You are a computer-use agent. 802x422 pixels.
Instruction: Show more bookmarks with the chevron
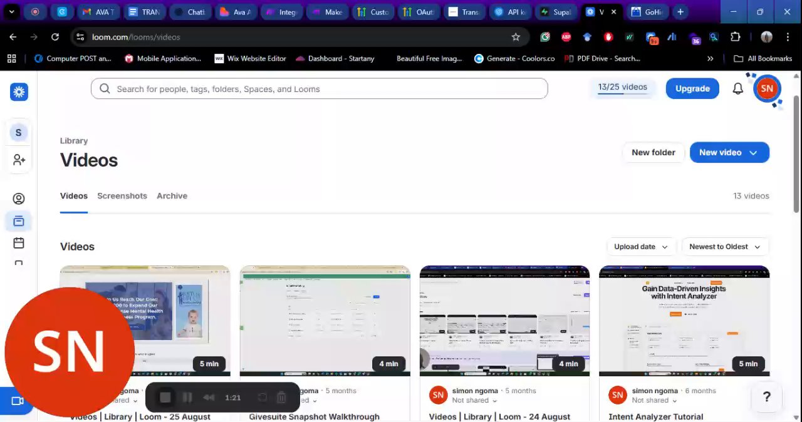[x=710, y=58]
